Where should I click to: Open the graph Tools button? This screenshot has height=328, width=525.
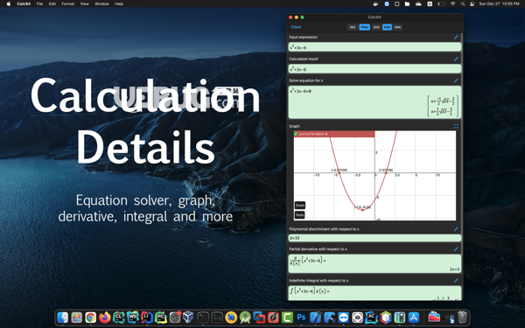coord(299,215)
